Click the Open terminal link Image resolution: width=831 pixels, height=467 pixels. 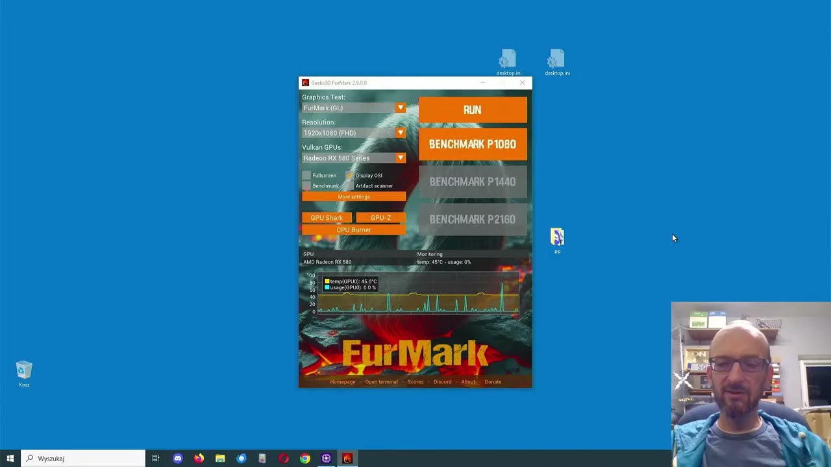[381, 382]
